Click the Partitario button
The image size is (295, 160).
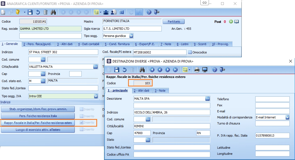pos(174,21)
